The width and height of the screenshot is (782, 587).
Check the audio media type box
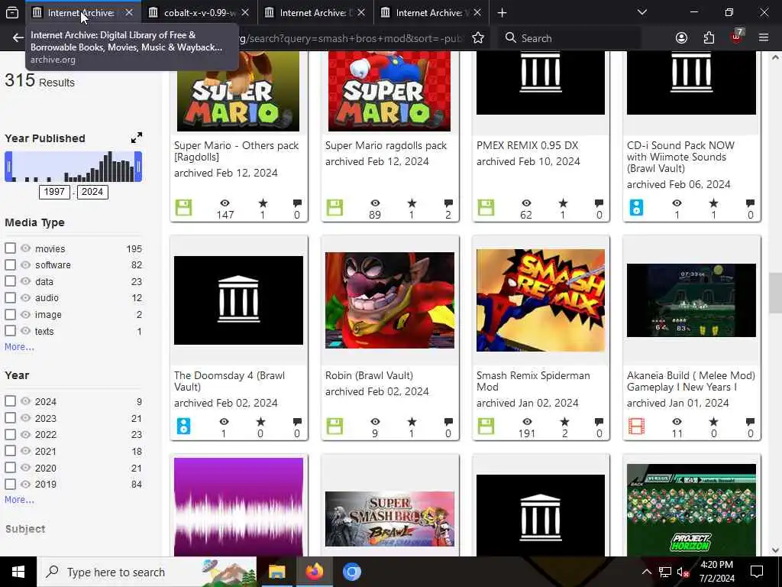[10, 297]
